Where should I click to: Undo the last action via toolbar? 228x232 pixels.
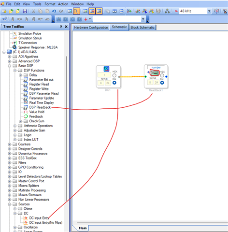[54, 11]
